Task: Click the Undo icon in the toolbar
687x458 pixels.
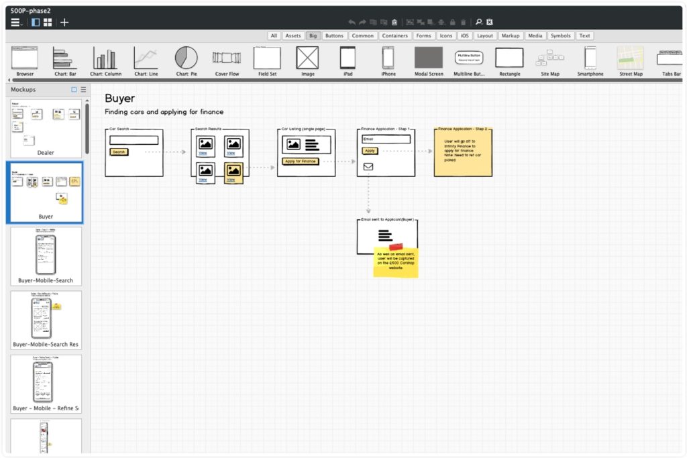Action: pos(352,21)
